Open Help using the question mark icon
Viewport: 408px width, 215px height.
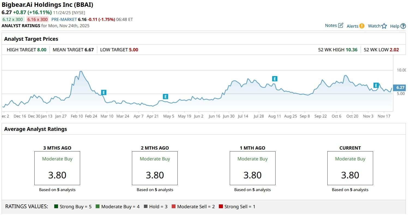click(403, 26)
